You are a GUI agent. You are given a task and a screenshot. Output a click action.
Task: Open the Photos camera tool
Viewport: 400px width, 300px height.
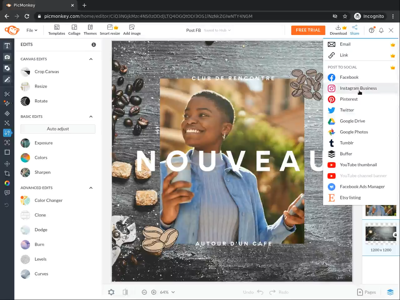[7, 57]
